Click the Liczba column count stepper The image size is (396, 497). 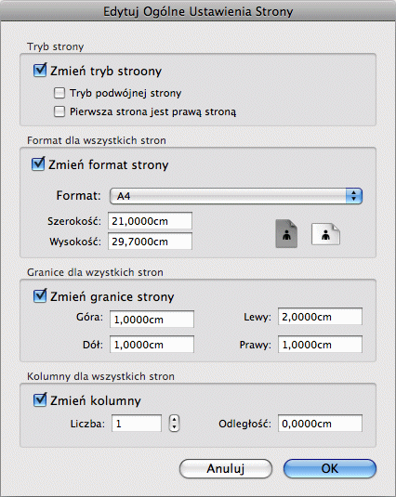click(174, 424)
